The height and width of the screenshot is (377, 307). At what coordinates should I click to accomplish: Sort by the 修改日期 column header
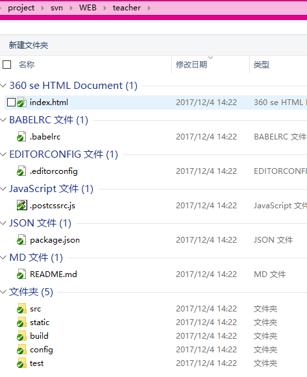(191, 64)
